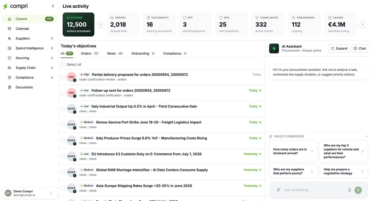This screenshot has height=201, width=370.
Task: Click the AI Assistant lightning avatar
Action: pyautogui.click(x=274, y=48)
